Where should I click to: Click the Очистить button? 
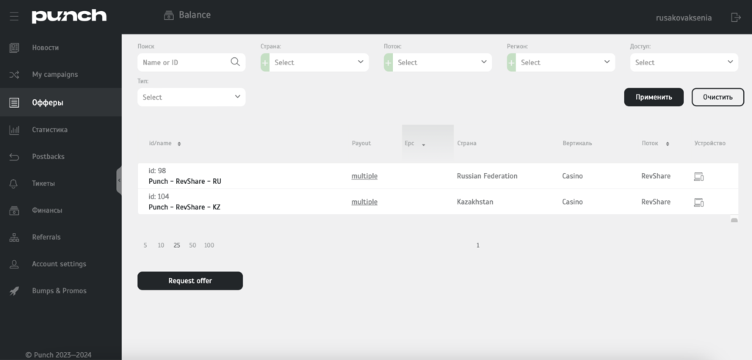coord(718,98)
